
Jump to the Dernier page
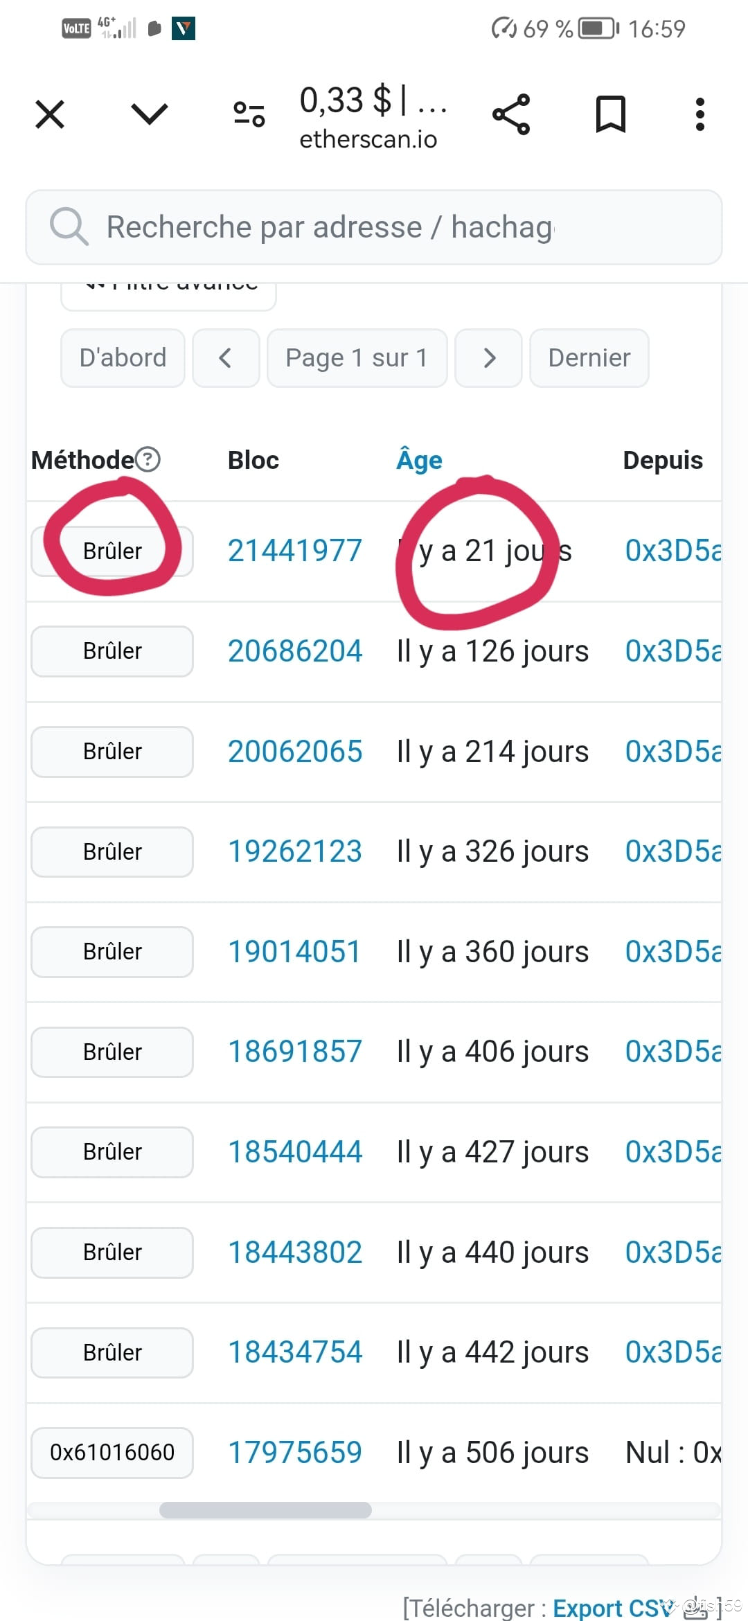pyautogui.click(x=588, y=357)
